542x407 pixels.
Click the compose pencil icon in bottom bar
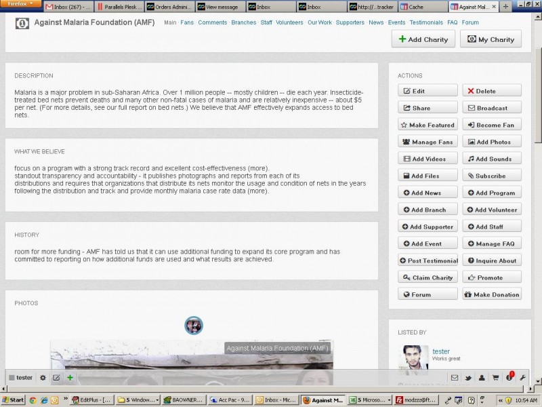click(x=56, y=378)
